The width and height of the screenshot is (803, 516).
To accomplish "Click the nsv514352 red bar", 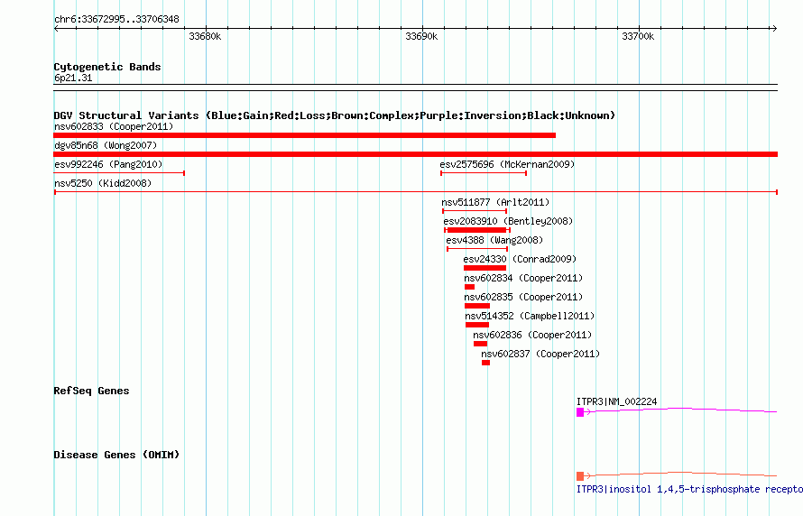I will click(477, 325).
